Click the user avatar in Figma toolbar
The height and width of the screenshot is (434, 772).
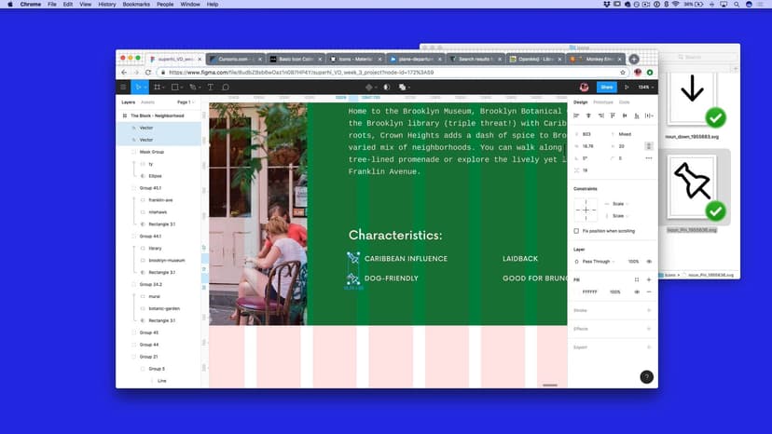click(x=584, y=88)
